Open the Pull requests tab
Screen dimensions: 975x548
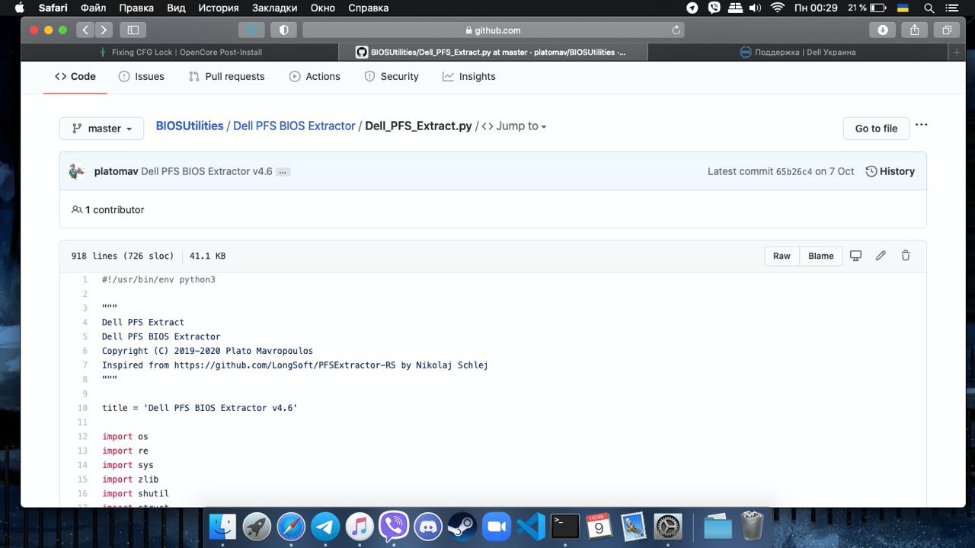coord(226,76)
